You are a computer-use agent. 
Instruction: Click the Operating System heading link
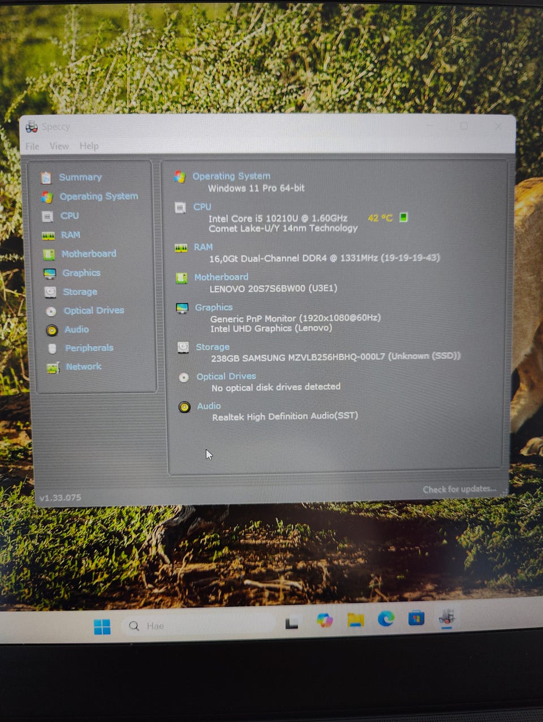(x=231, y=176)
